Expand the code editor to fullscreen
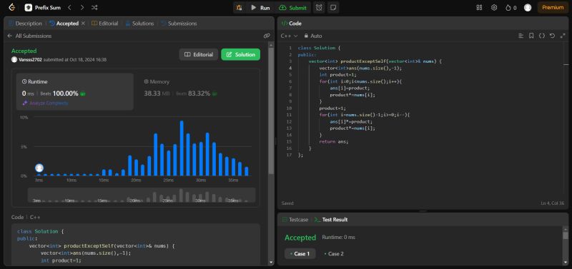The image size is (572, 269). pyautogui.click(x=563, y=36)
